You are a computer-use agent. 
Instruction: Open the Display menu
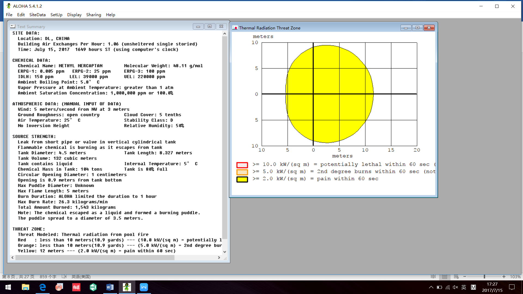point(74,15)
